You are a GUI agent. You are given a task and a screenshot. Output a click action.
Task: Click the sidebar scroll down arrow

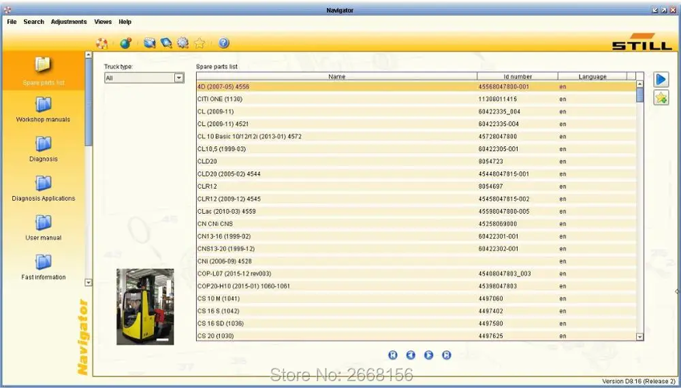pos(89,282)
